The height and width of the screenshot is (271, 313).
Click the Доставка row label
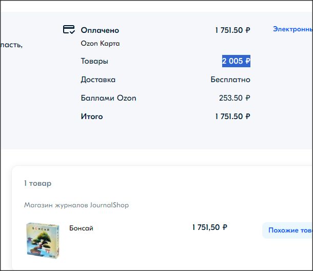point(98,80)
